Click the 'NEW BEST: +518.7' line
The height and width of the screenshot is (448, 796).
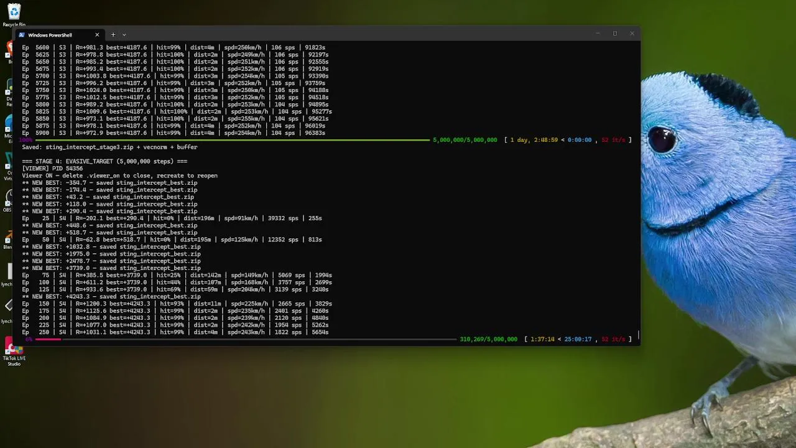tap(109, 233)
